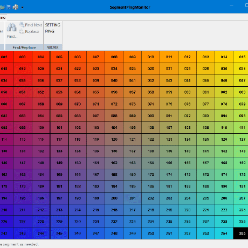
Task: Click segment cell 159
Action: point(240,163)
